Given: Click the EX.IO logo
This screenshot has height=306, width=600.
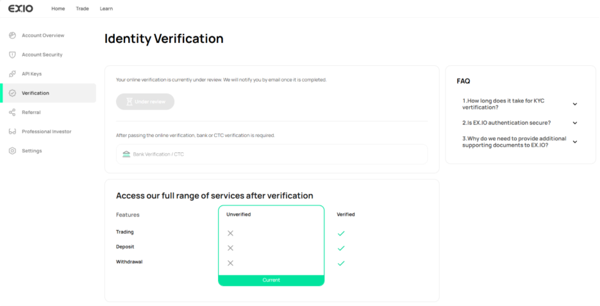Looking at the screenshot, I should [21, 8].
